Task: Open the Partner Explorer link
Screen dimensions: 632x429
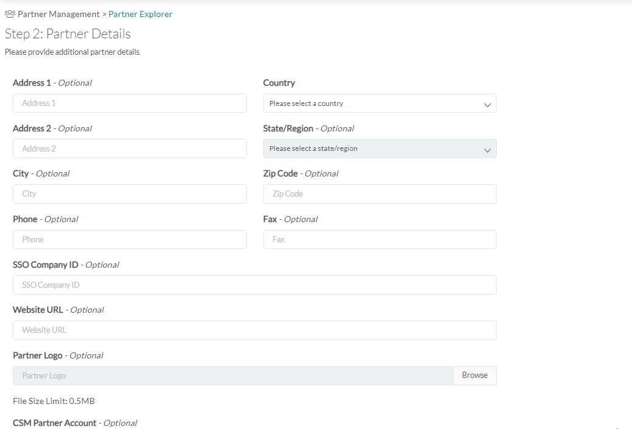Action: click(x=140, y=14)
